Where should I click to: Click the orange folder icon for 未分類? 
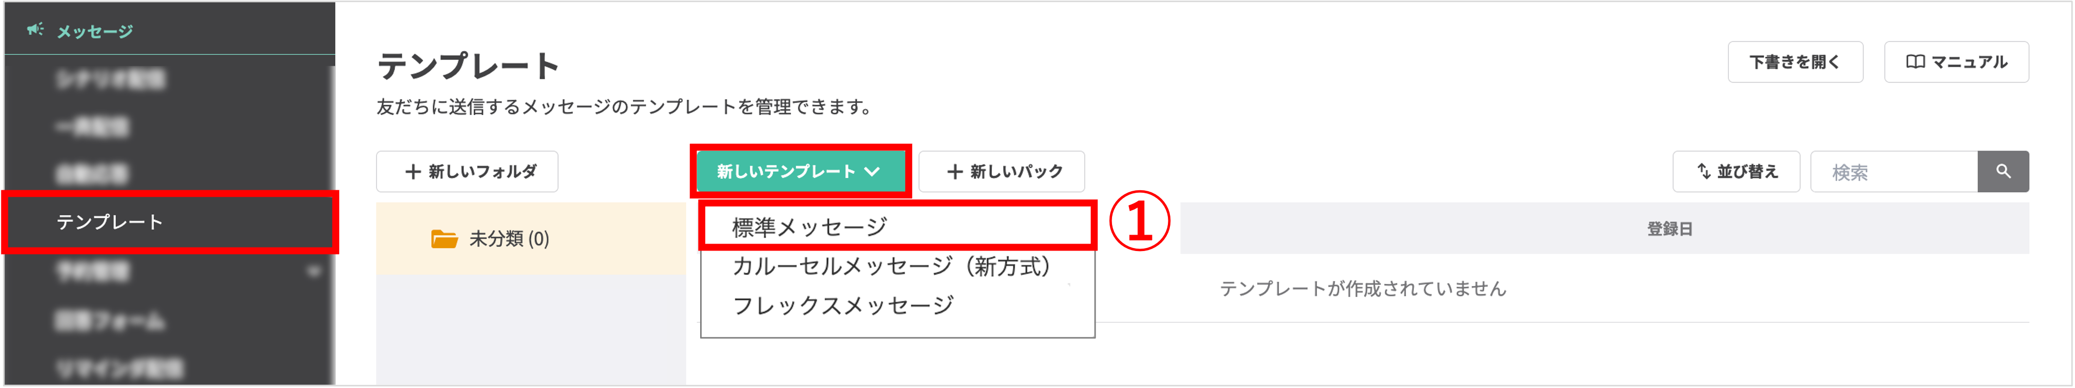(444, 239)
